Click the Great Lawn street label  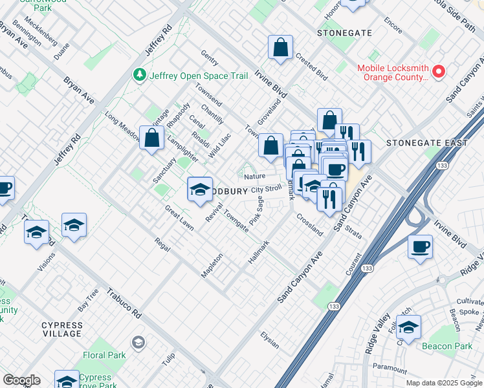point(179,218)
